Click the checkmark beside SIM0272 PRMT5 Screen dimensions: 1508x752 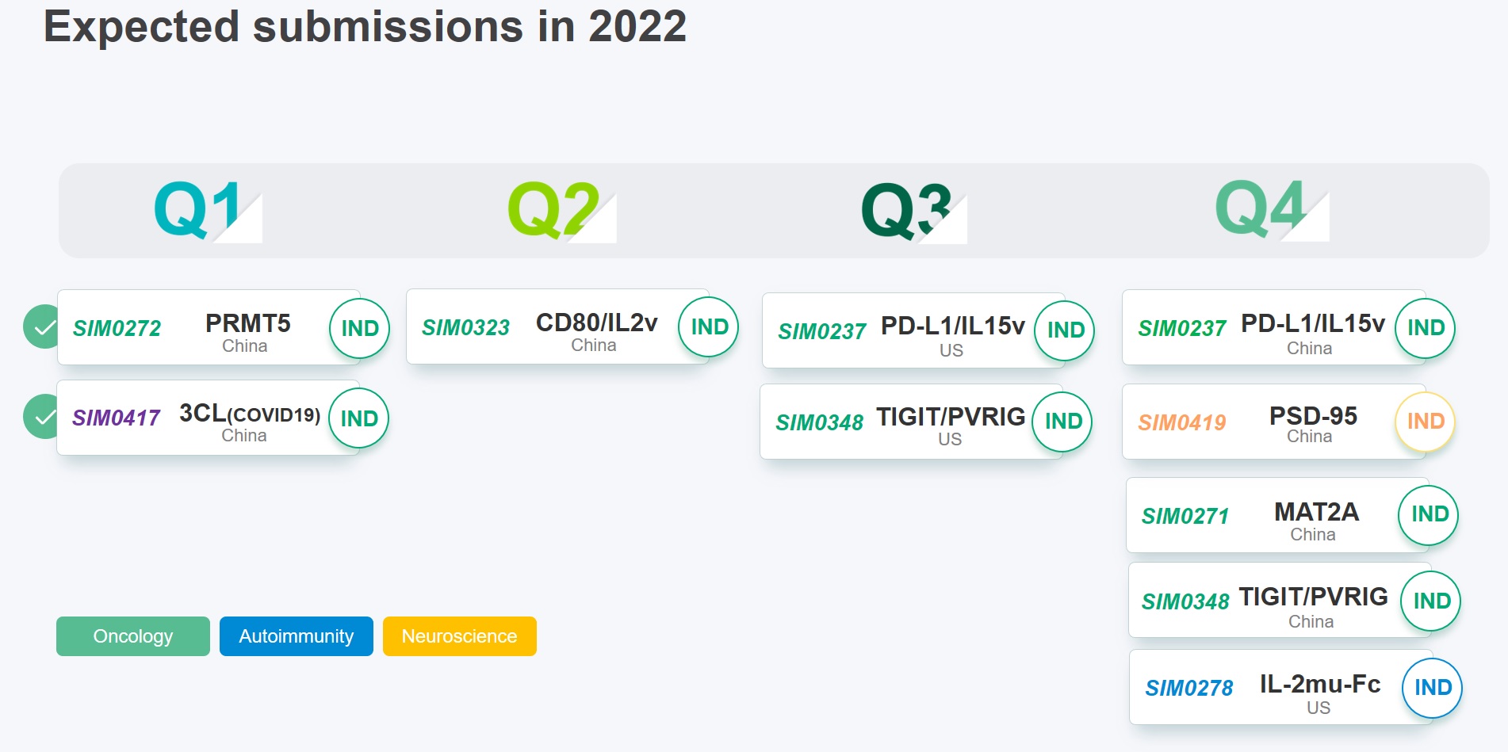(43, 326)
